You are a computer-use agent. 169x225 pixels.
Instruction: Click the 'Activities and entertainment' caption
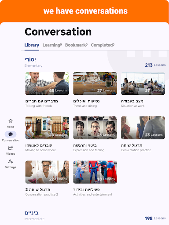coord(93,194)
